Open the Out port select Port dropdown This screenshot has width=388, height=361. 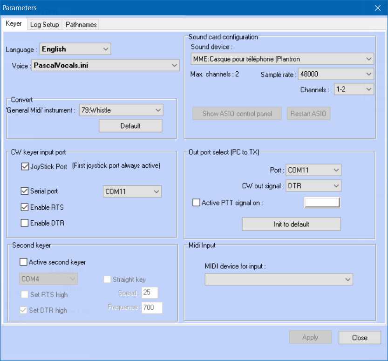click(313, 170)
